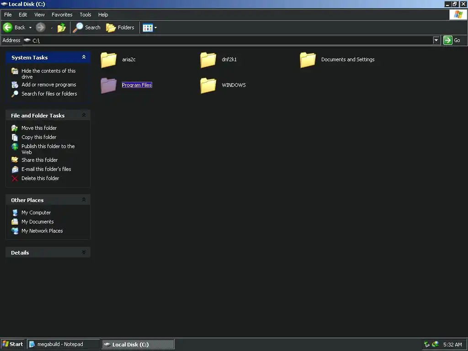Screen dimensions: 468x351
Task: Click the Windows flag logo in toolbar
Action: (x=458, y=15)
